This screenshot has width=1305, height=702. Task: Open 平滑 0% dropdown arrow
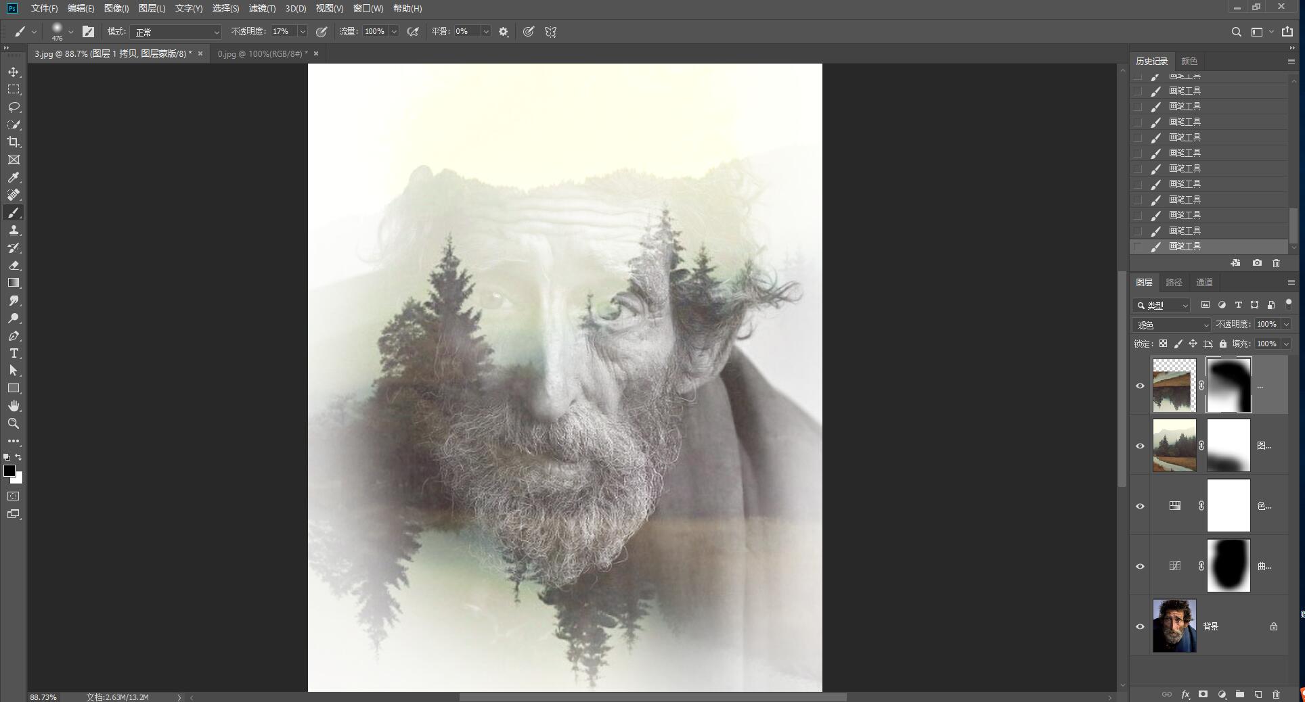point(486,32)
